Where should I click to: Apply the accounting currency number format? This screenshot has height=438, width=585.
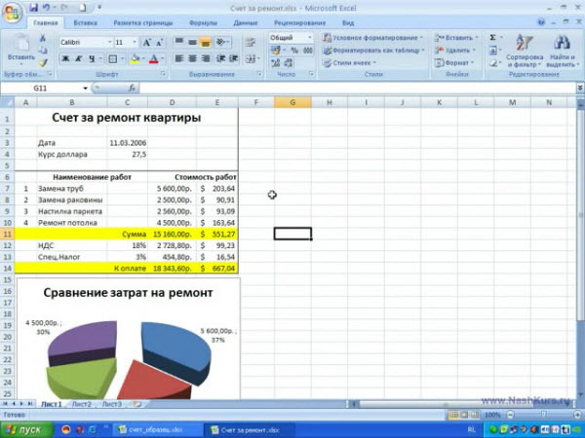(275, 50)
